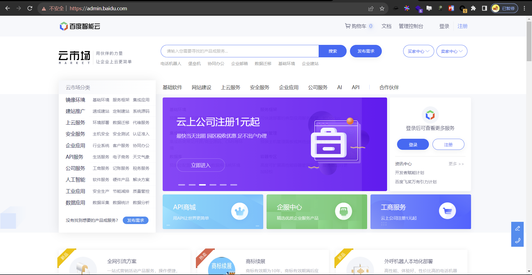Open the 镜像环境 category in sidebar
The width and height of the screenshot is (532, 275).
click(x=75, y=100)
